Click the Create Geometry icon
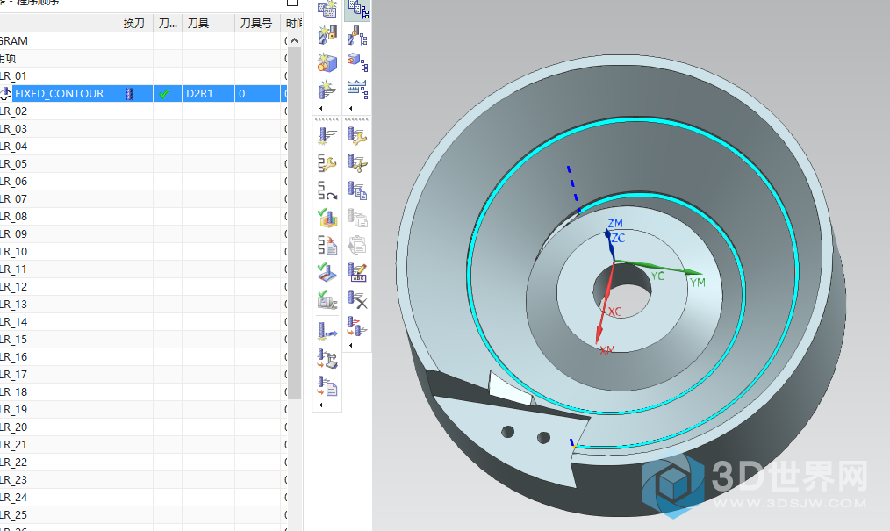The height and width of the screenshot is (531, 890). point(327,62)
